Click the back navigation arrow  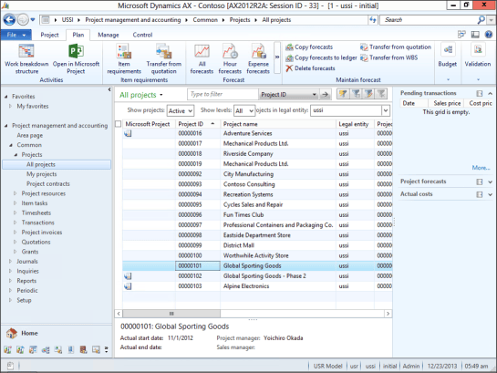point(9,20)
